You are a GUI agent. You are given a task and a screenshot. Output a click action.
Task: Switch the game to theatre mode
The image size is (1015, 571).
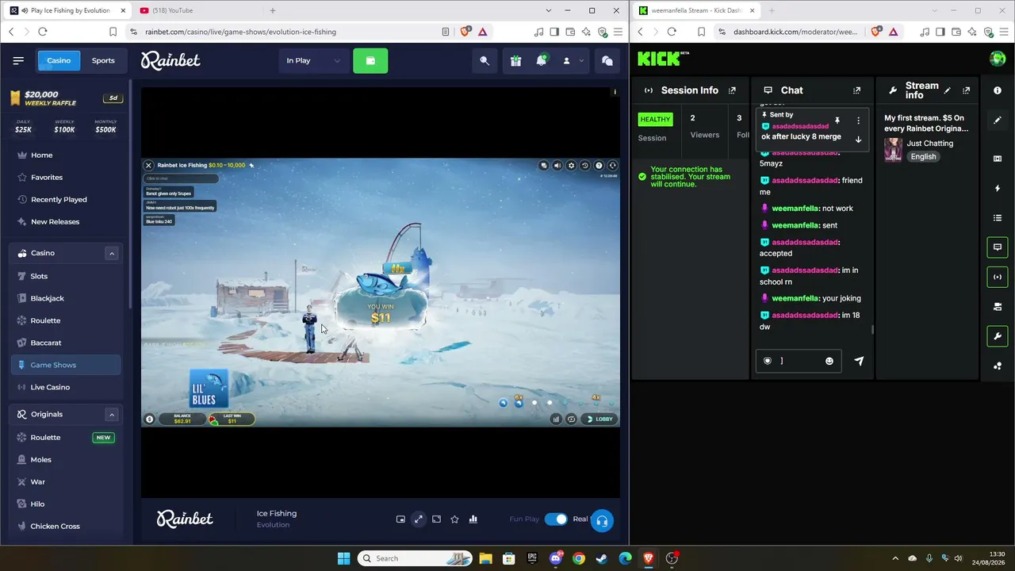coord(436,519)
